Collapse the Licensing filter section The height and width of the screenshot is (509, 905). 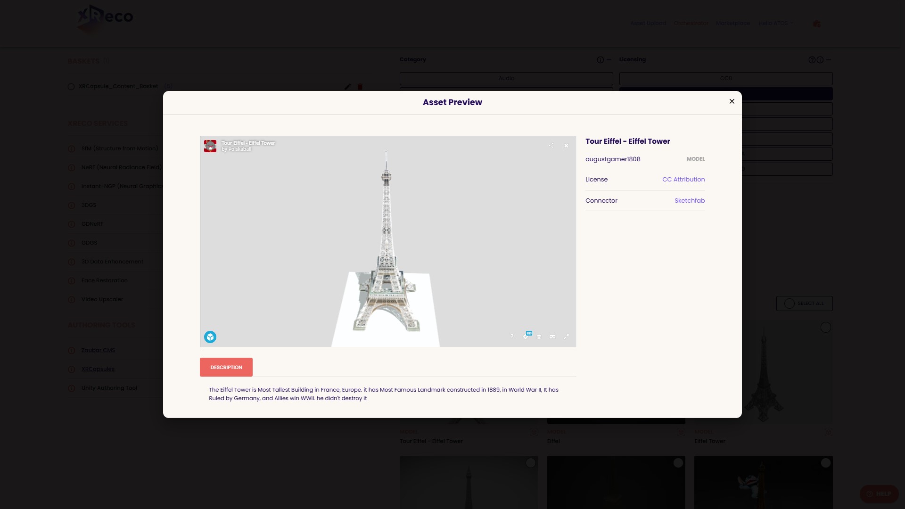829,60
